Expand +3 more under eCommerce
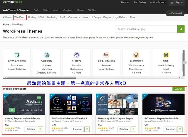Screen dimensions: 188x137 click(x=136, y=72)
